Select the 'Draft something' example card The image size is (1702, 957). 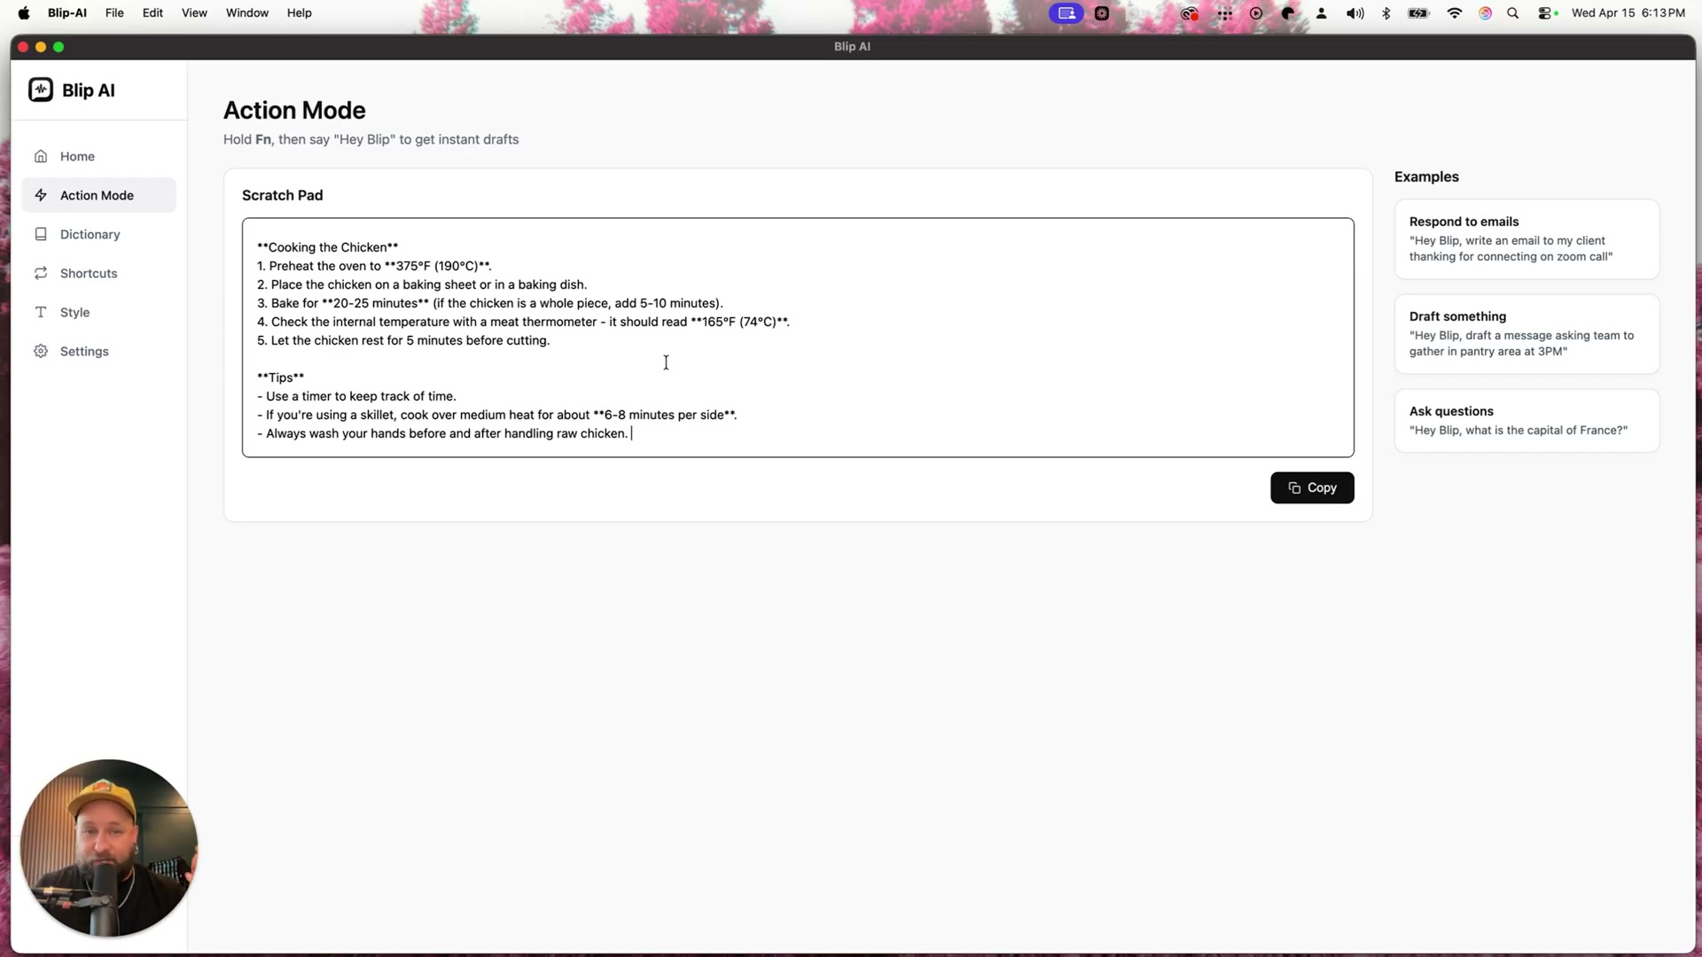pos(1525,334)
